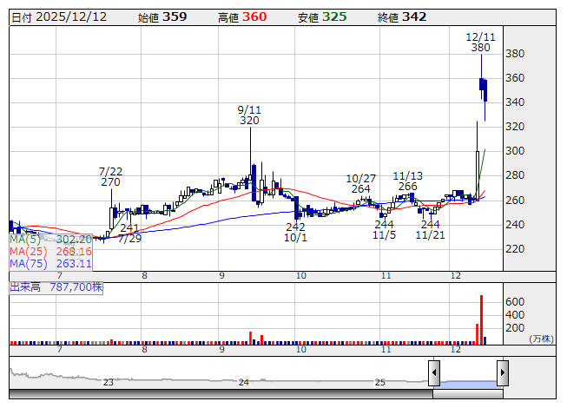Click the 12/11 high label of 380
Viewport: 567px width, 408px height.
[x=480, y=43]
